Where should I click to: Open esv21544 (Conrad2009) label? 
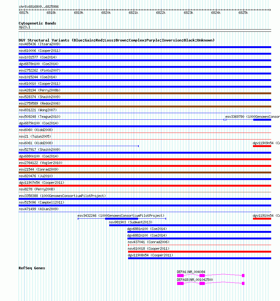tap(39, 169)
